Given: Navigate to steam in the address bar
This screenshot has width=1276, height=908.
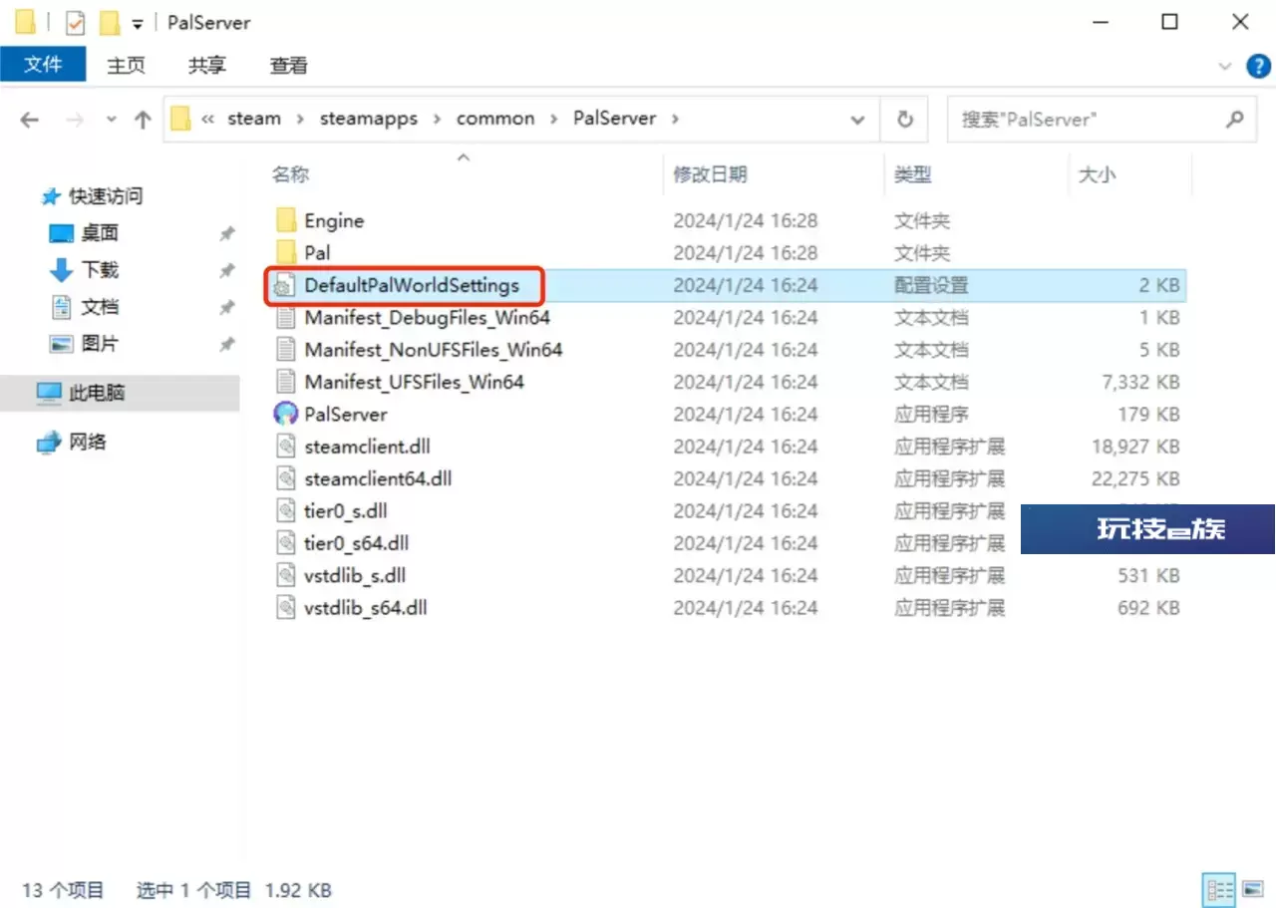Looking at the screenshot, I should point(254,119).
